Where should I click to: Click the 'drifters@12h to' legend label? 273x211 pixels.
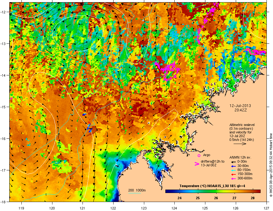(x=213, y=162)
